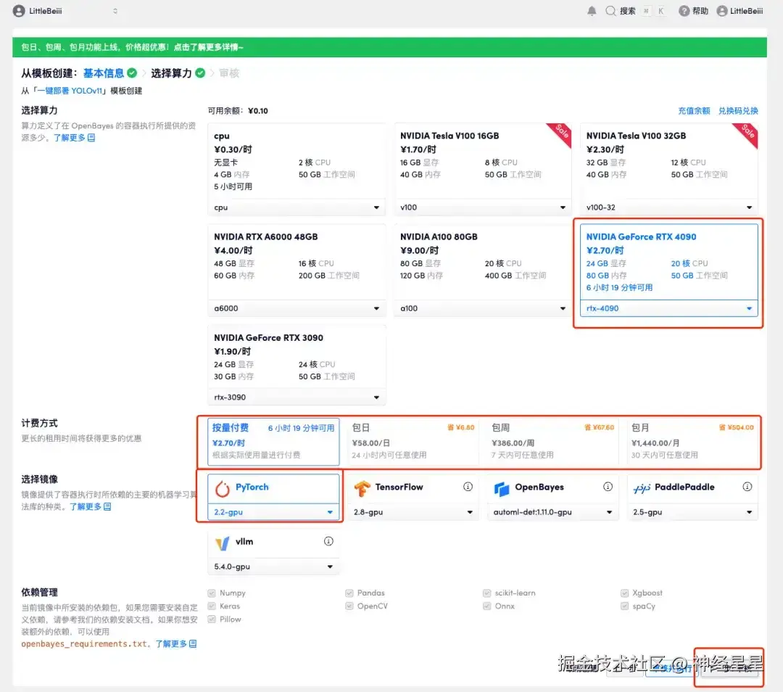
Task: Open the PaddlePaddle 2.5-gpu version dropdown
Action: coord(692,512)
